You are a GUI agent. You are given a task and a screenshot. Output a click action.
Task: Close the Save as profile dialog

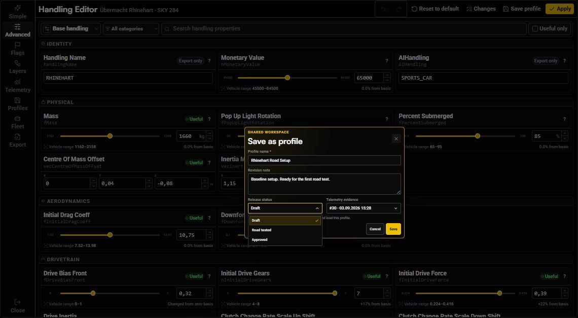coord(396,138)
